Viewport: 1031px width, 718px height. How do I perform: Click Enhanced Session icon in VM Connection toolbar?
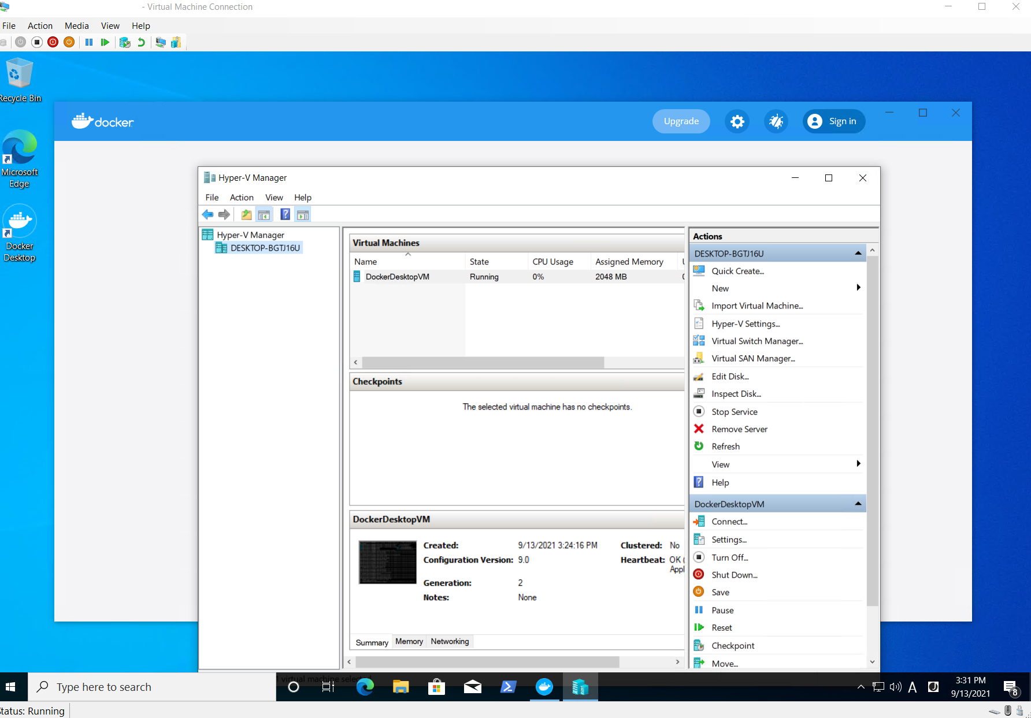(161, 42)
